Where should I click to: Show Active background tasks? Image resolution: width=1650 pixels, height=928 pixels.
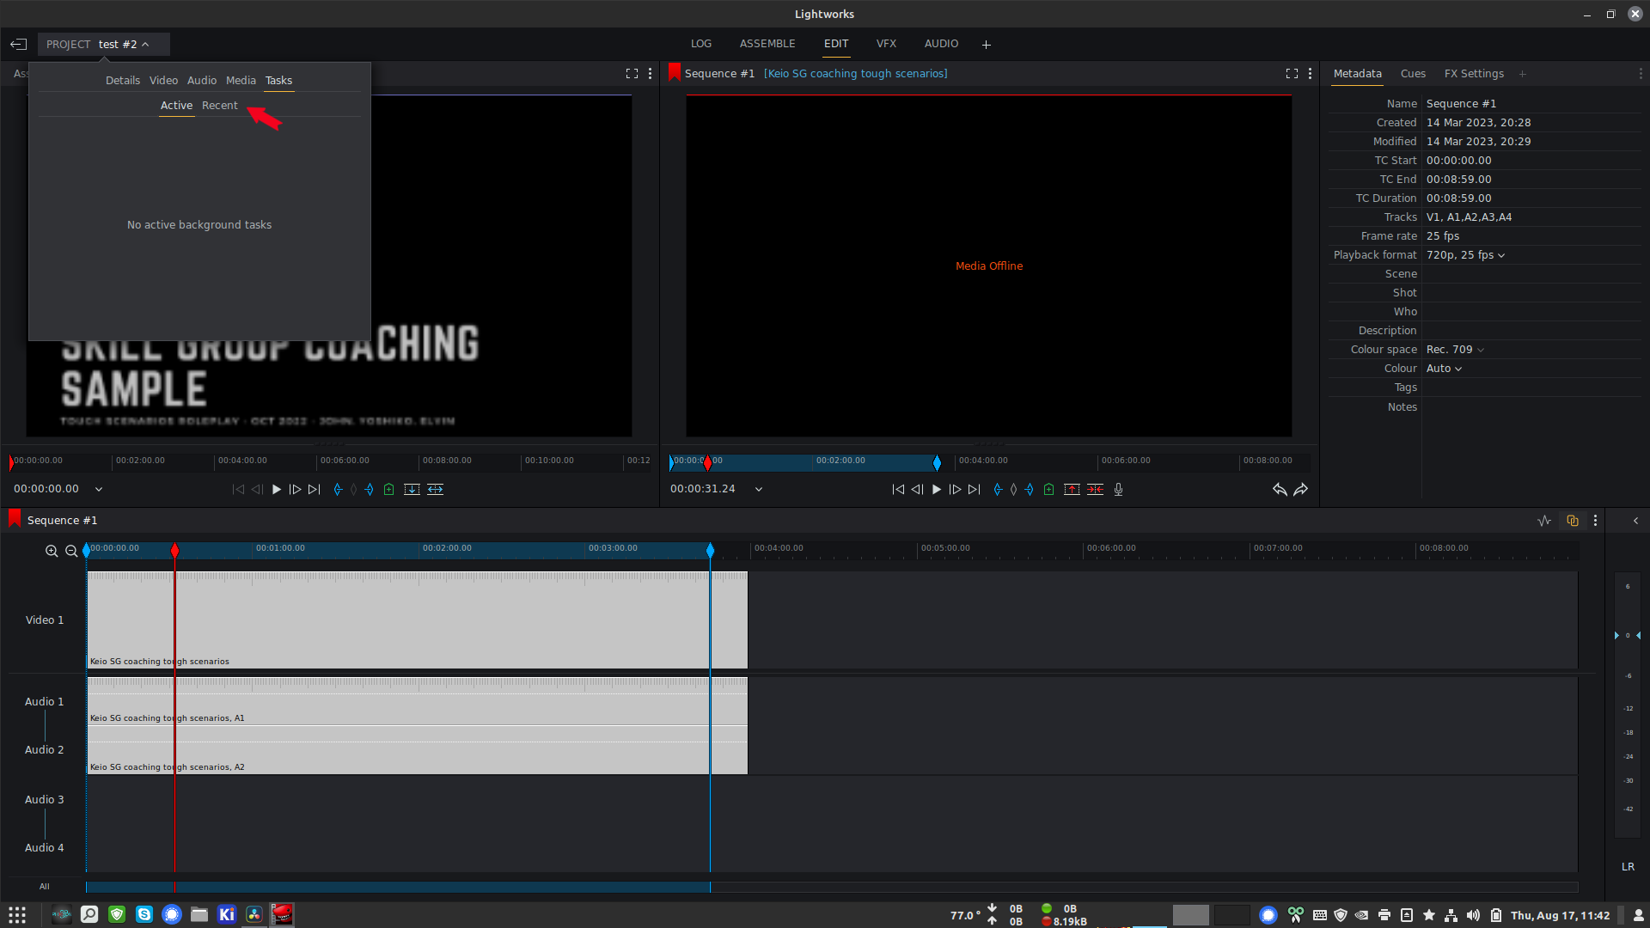176,105
